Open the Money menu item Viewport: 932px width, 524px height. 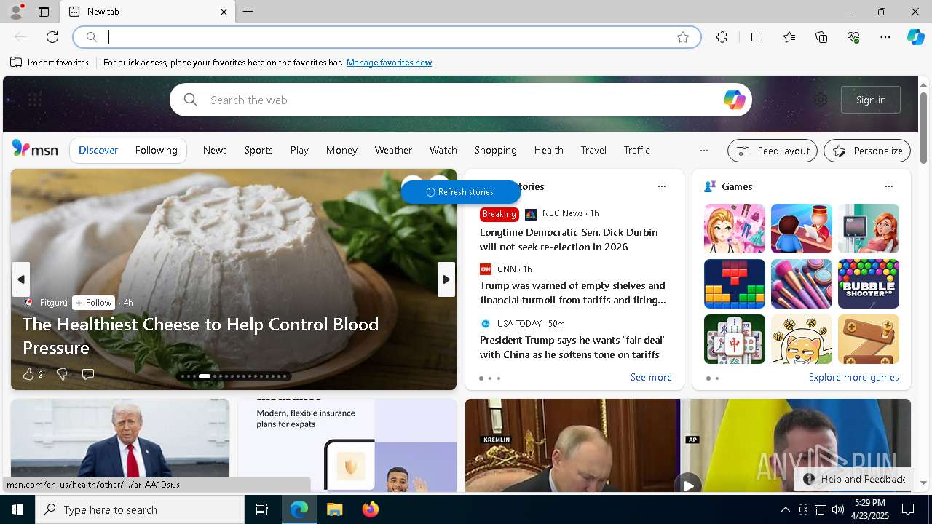tap(341, 150)
